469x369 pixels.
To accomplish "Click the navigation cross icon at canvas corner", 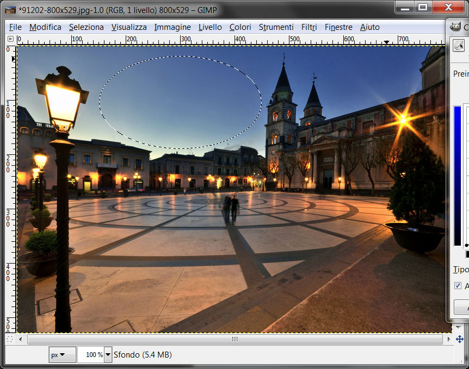I will [x=459, y=339].
